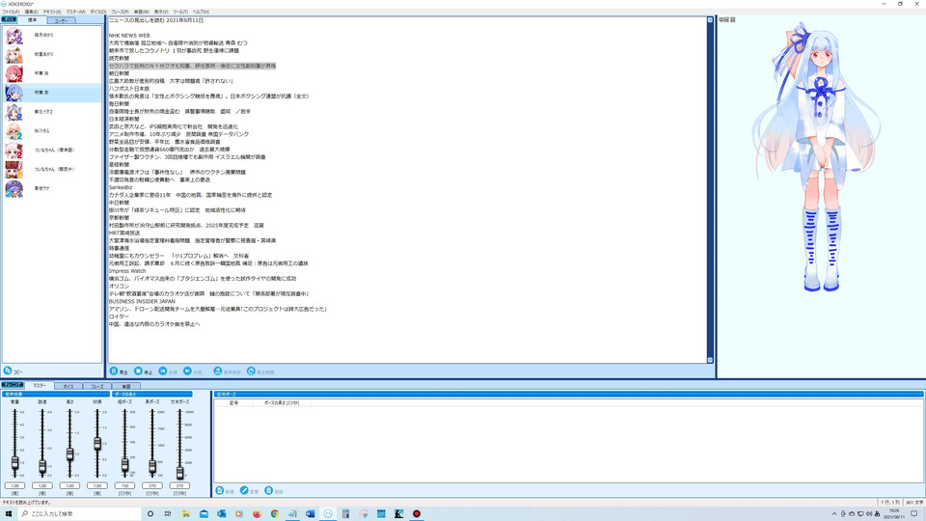Image resolution: width=926 pixels, height=521 pixels.
Task: Click the 削除 delete pause icon
Action: coord(269,491)
